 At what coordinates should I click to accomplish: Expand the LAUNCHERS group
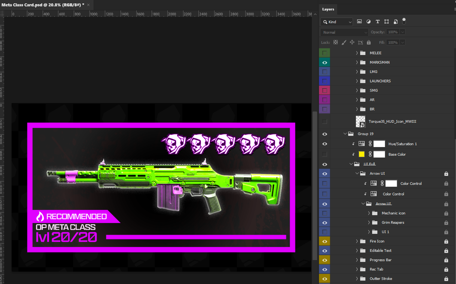pyautogui.click(x=357, y=81)
